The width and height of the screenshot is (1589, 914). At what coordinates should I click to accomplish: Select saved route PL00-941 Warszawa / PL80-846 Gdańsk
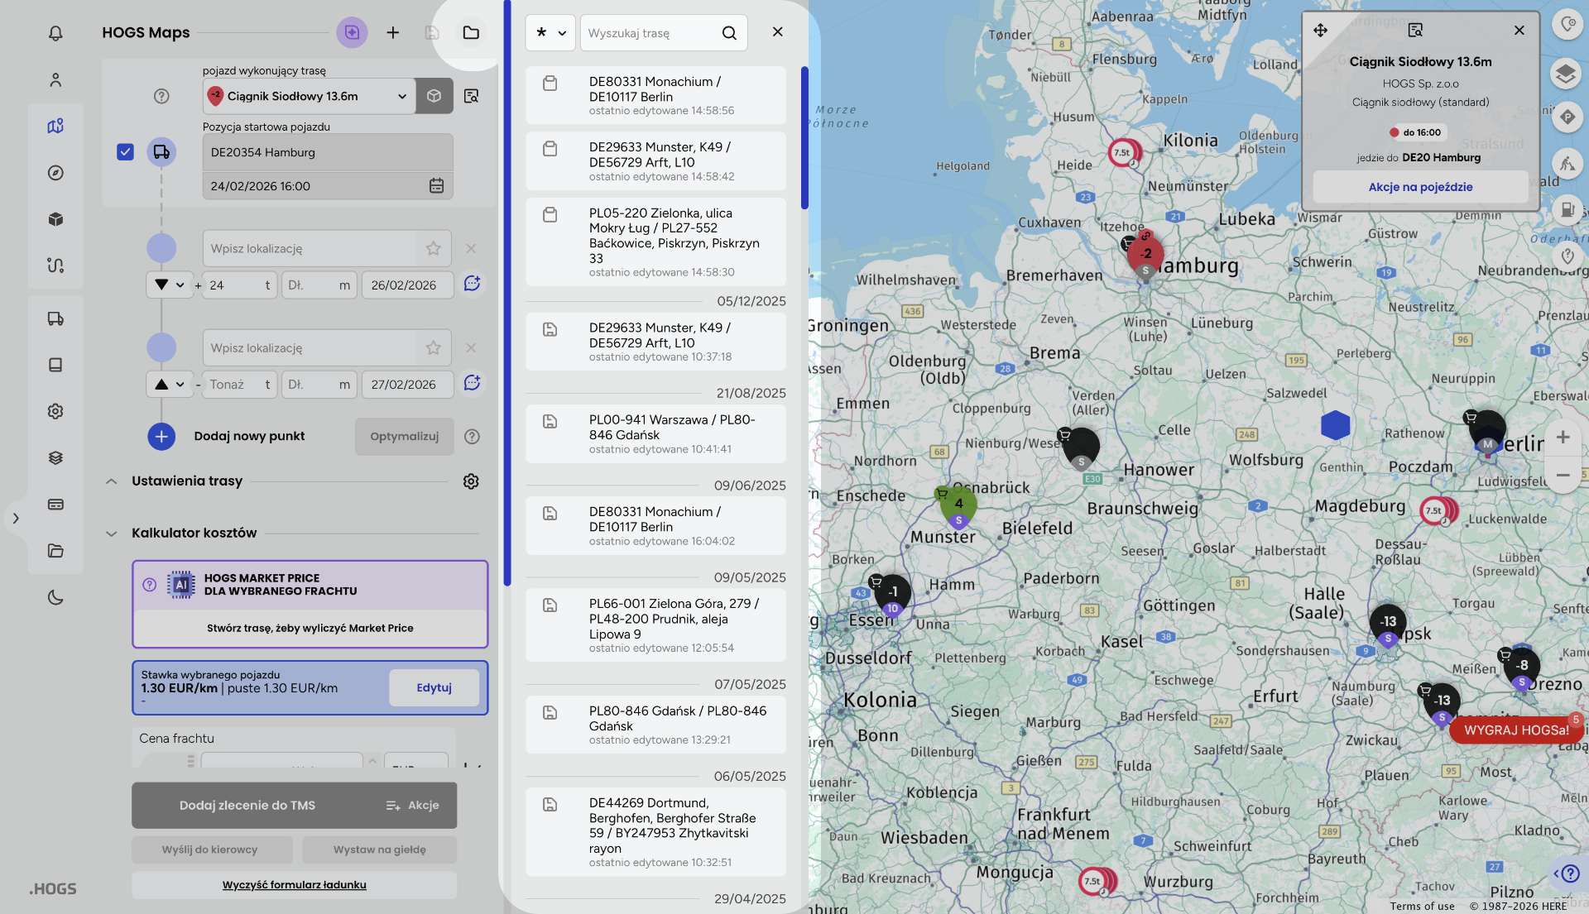(655, 433)
